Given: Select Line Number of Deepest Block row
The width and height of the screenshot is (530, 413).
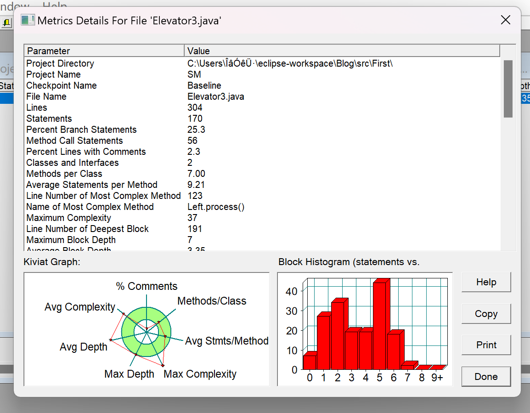Looking at the screenshot, I should [x=262, y=229].
